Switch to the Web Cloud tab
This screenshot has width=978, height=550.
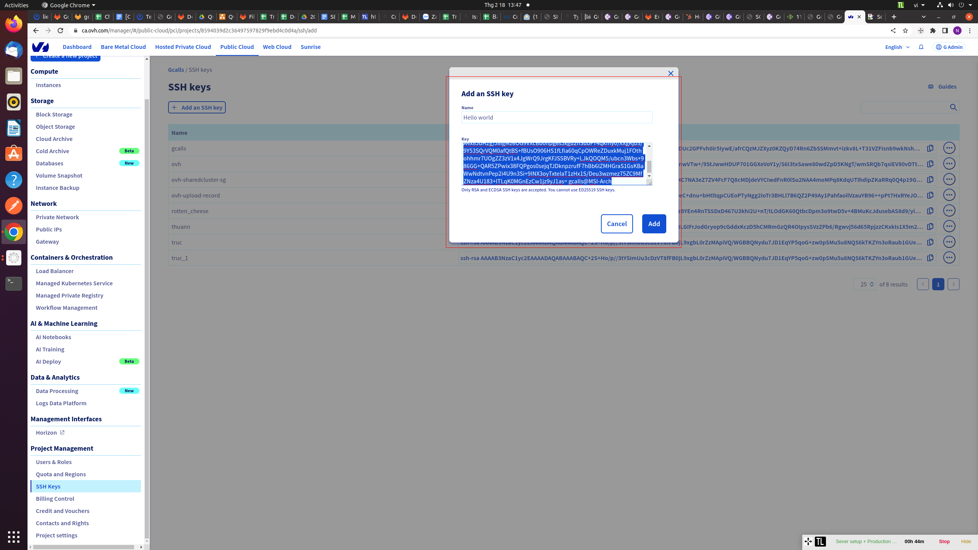pyautogui.click(x=277, y=47)
